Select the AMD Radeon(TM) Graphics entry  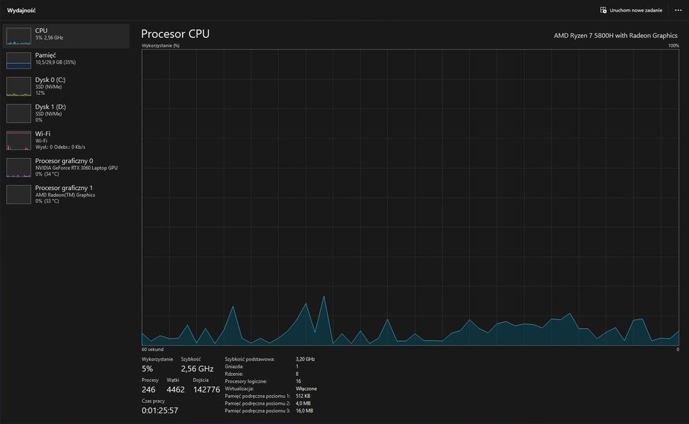point(66,194)
